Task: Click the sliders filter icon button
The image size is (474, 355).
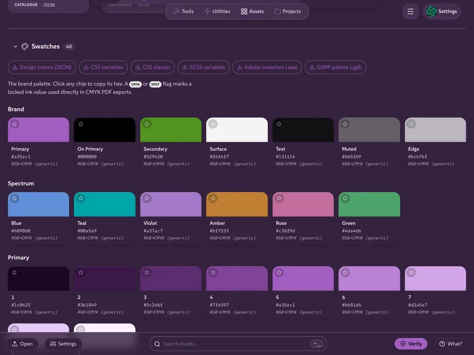Action: (410, 11)
